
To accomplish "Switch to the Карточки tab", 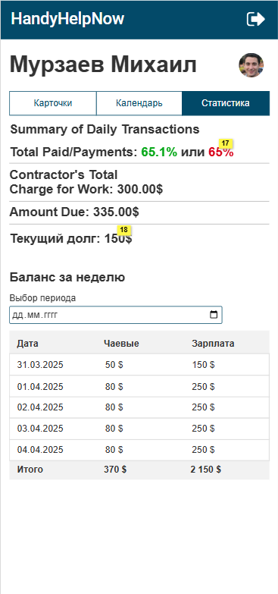I will tap(53, 103).
